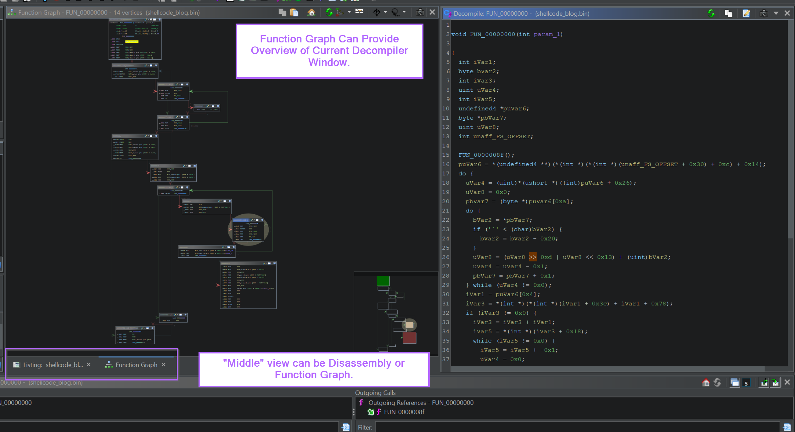Take a snapshot of the Function Graph window
The width and height of the screenshot is (795, 432).
click(x=420, y=12)
